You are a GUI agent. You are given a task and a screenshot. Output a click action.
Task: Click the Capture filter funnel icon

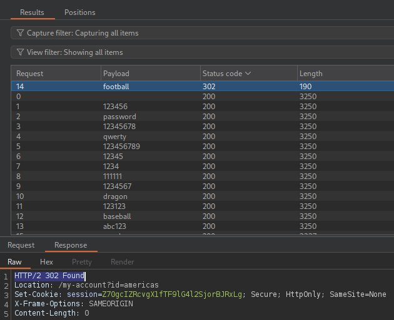[x=20, y=33]
